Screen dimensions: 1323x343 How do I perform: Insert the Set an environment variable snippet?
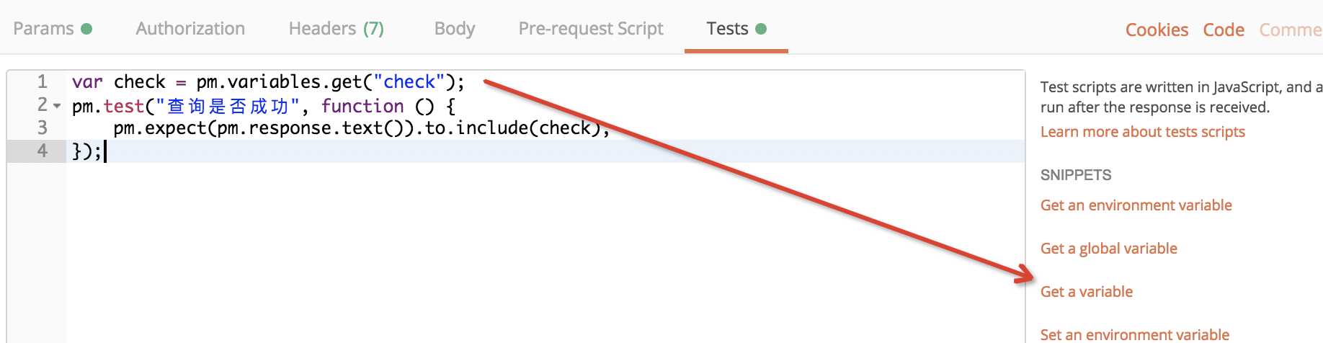(1134, 334)
